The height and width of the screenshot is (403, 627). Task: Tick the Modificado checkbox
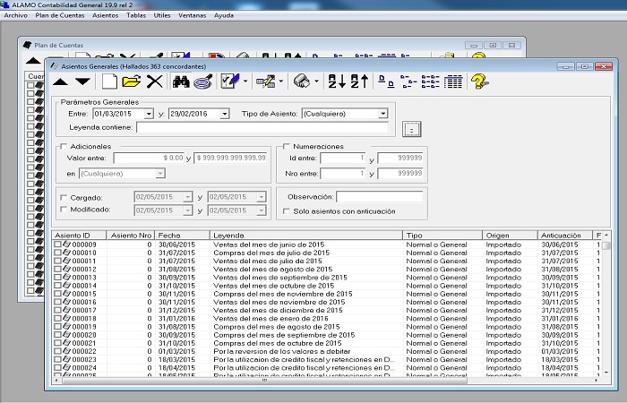tap(64, 209)
